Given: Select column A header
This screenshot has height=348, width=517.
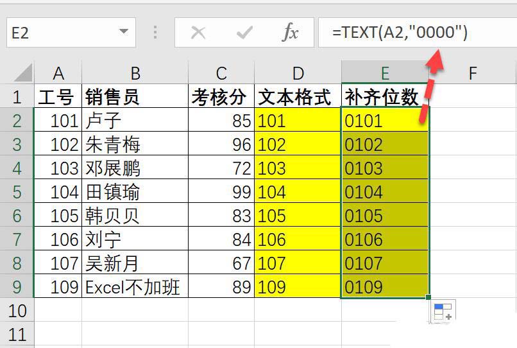Looking at the screenshot, I should [x=58, y=73].
